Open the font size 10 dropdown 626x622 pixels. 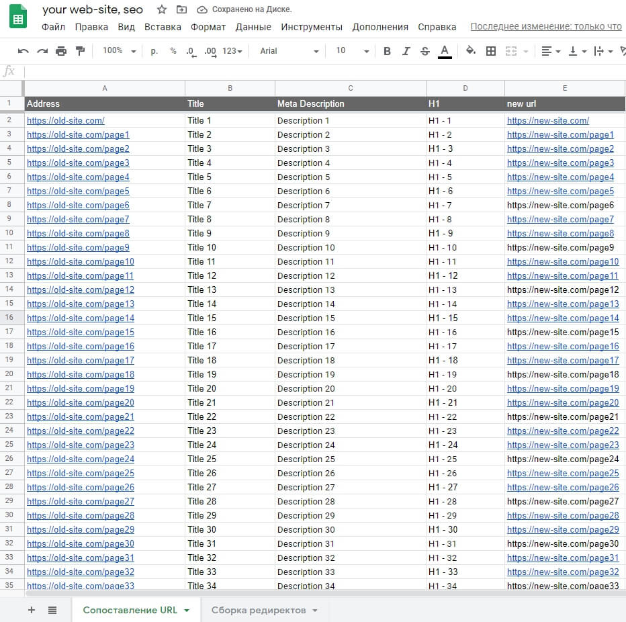point(352,50)
